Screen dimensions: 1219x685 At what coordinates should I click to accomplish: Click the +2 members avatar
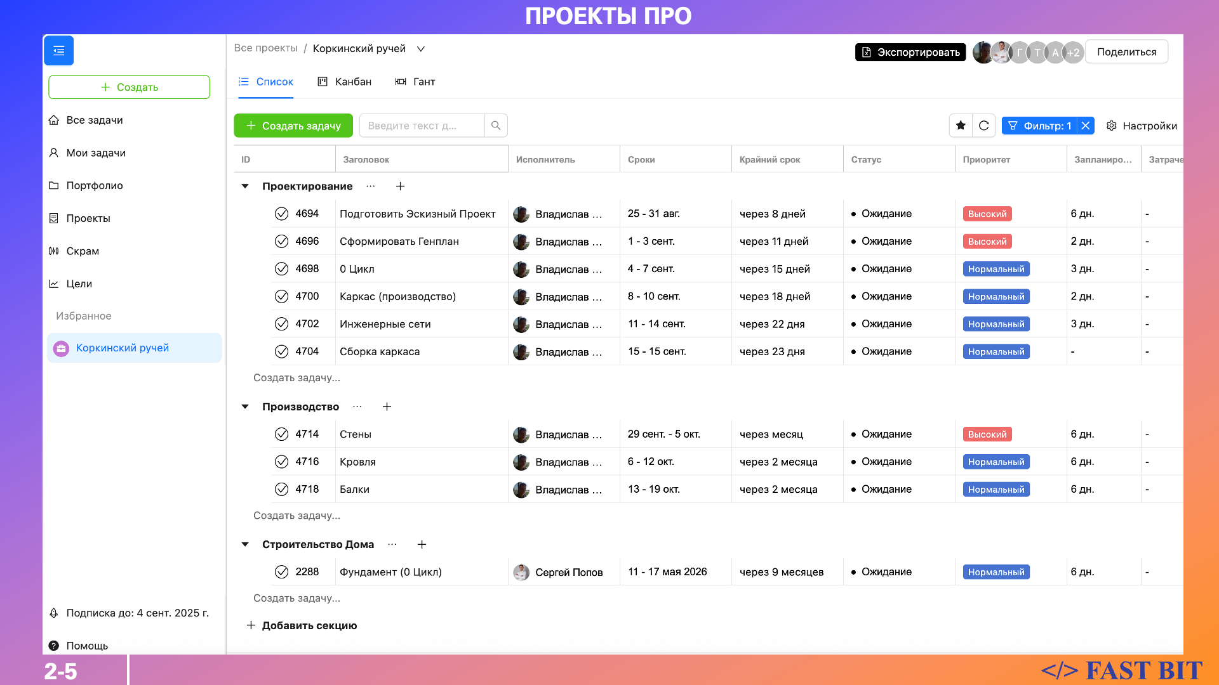[x=1073, y=53]
